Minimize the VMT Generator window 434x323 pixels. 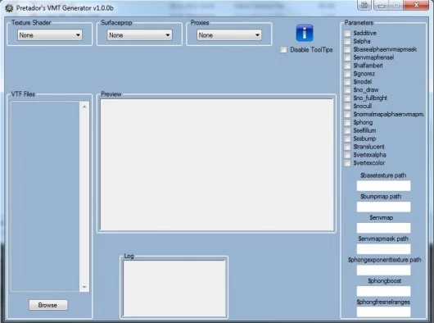click(382, 5)
